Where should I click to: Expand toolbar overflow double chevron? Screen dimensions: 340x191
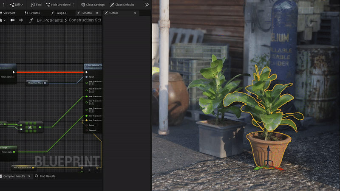tap(147, 5)
